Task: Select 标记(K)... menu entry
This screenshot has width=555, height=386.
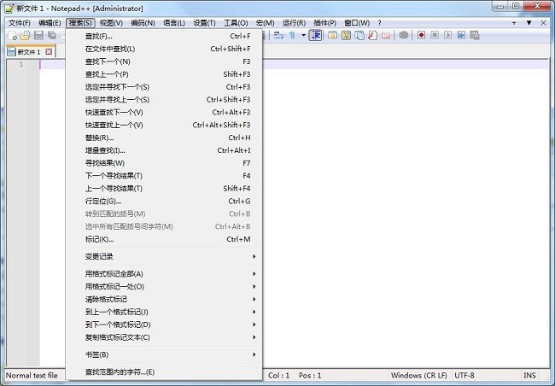Action: click(x=164, y=239)
